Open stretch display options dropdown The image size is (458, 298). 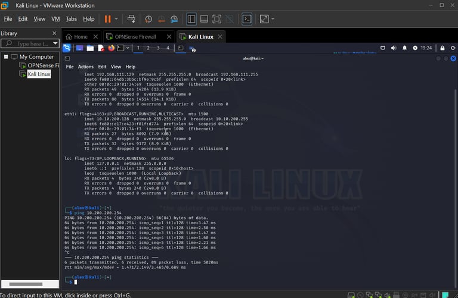tap(273, 19)
